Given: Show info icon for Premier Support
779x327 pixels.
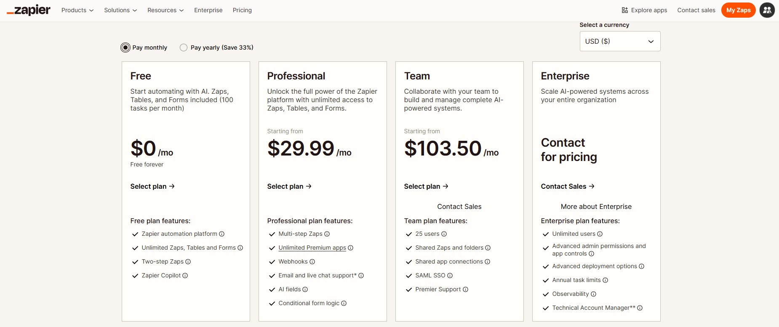Looking at the screenshot, I should tap(466, 290).
